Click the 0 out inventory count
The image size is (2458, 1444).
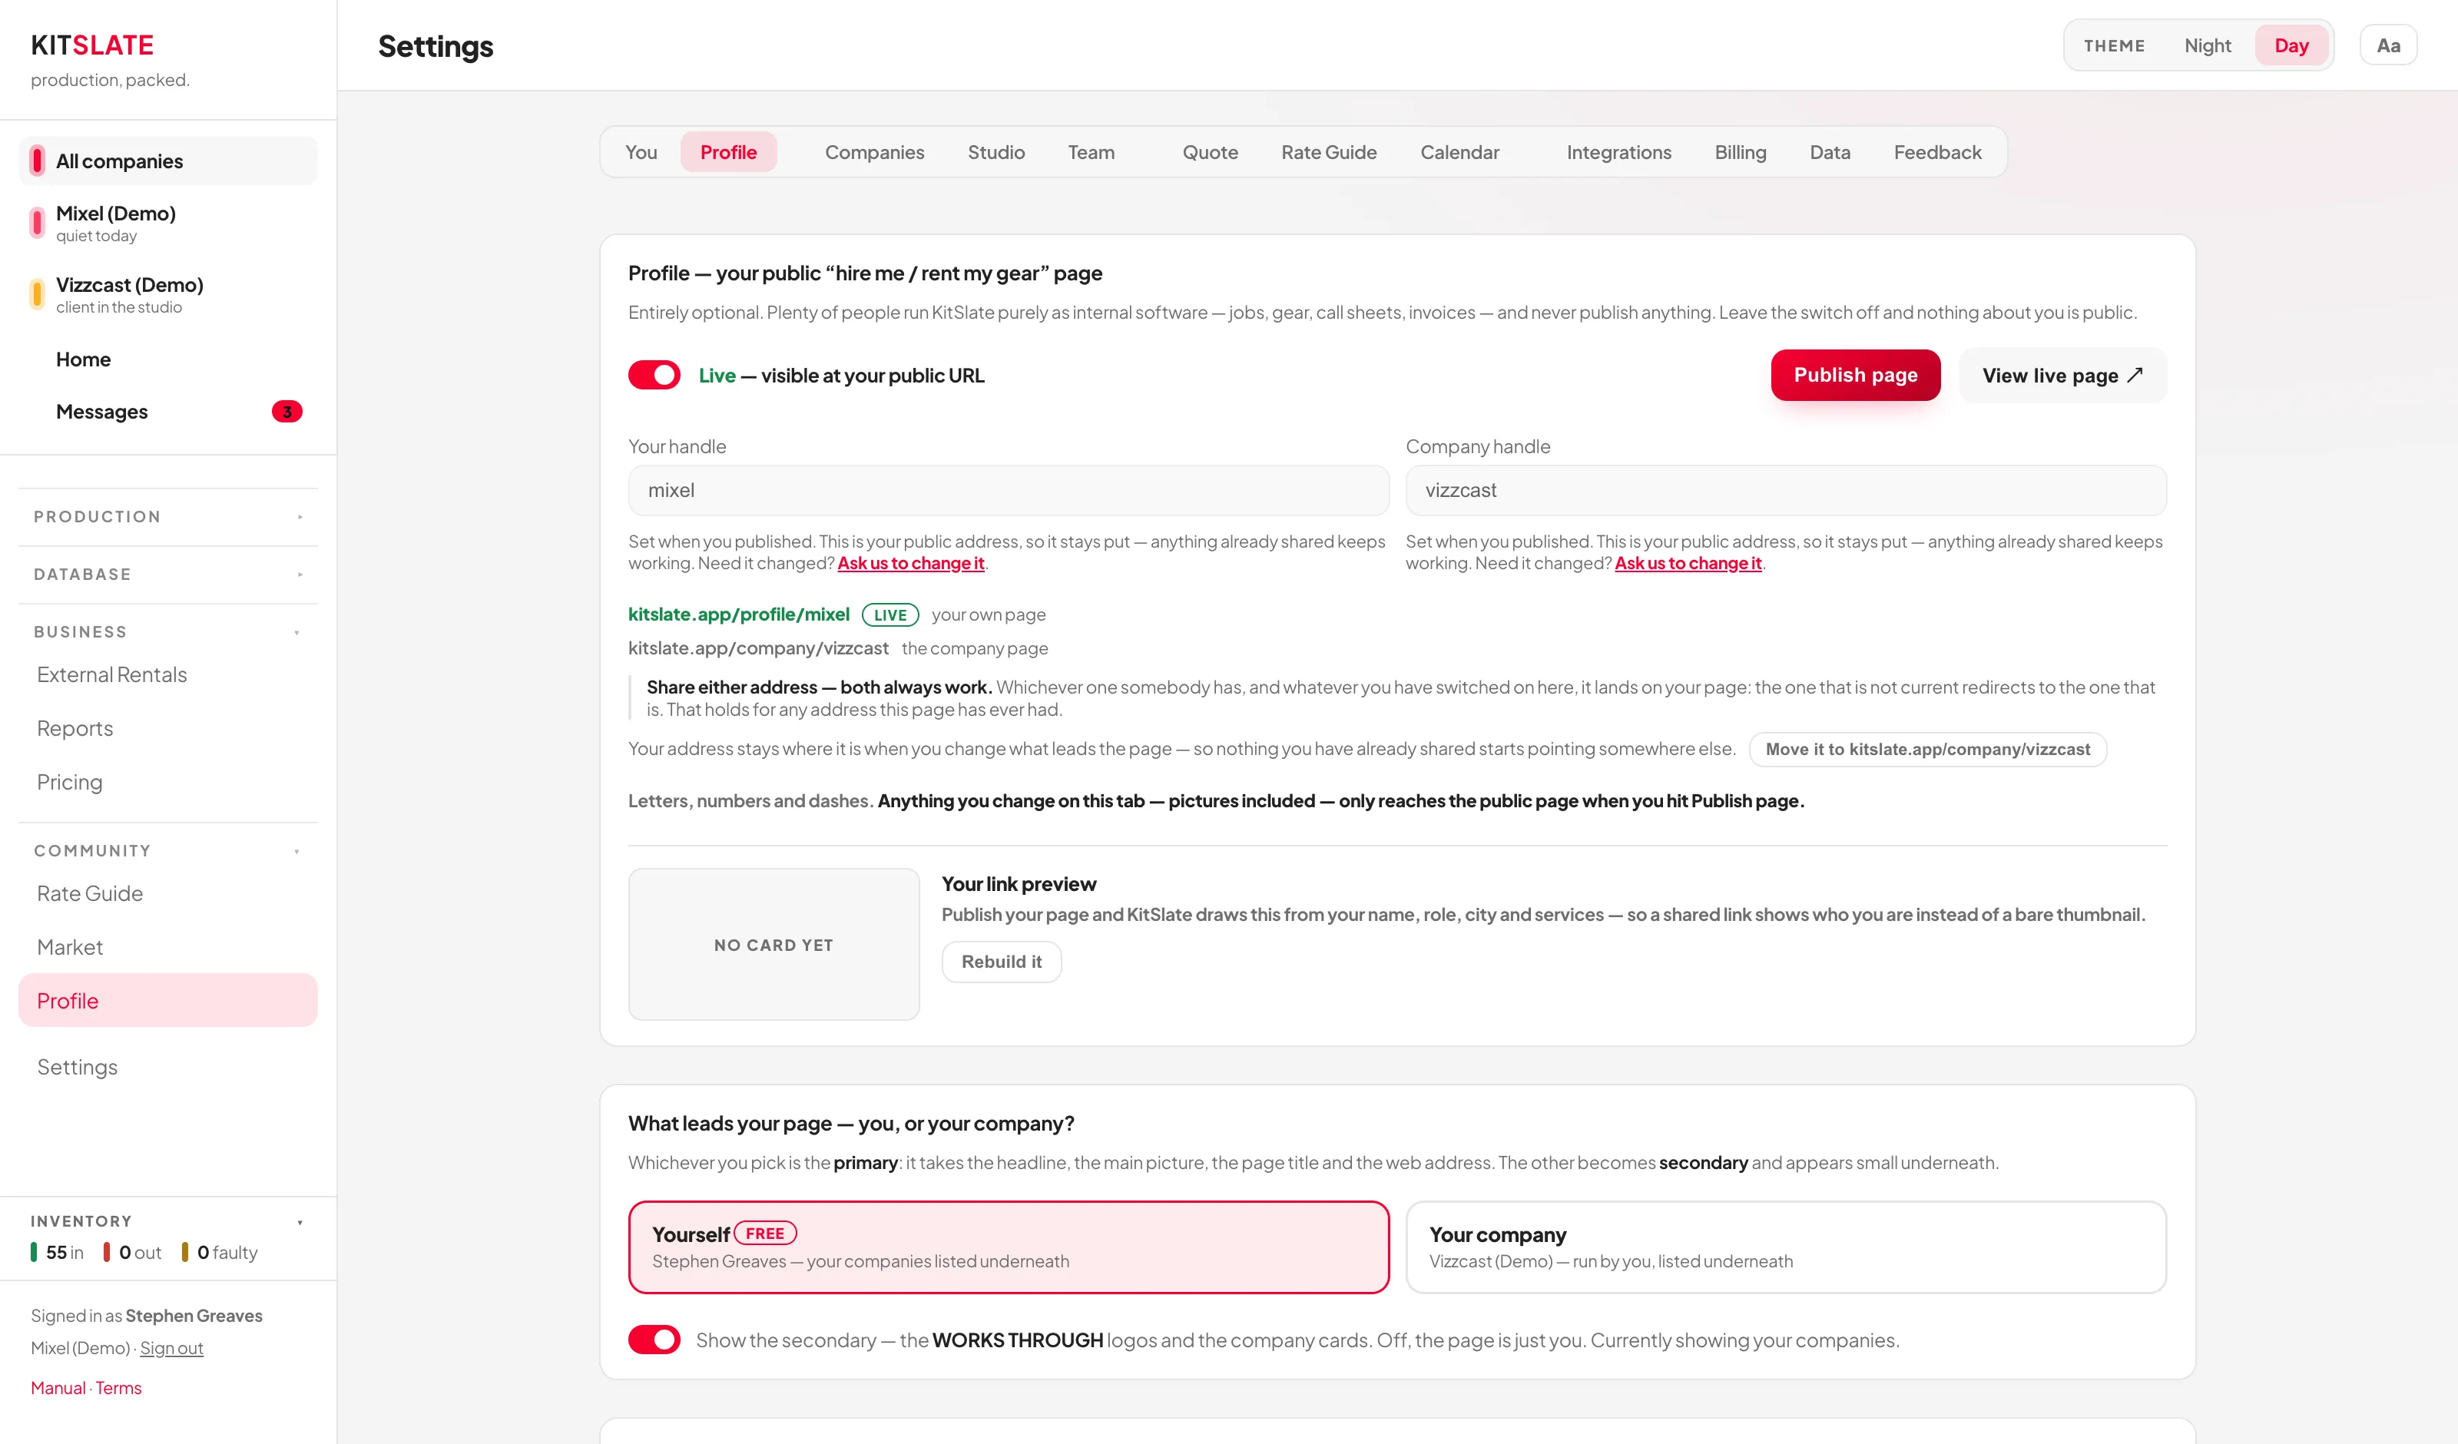(x=131, y=1253)
